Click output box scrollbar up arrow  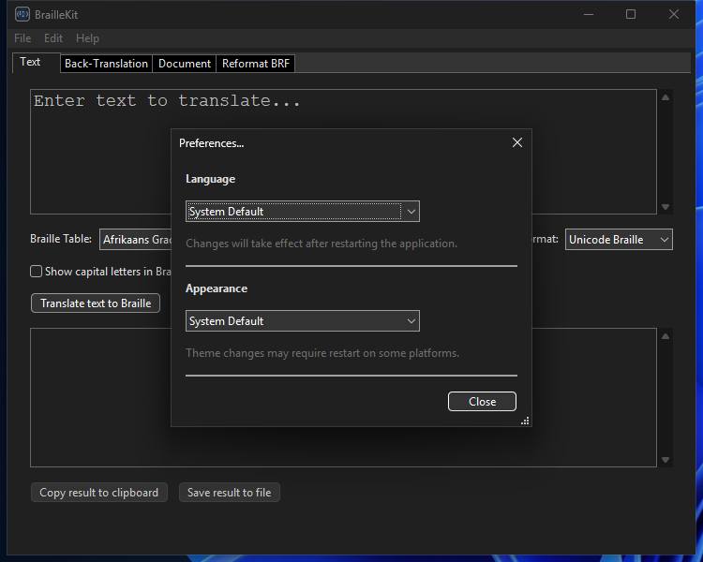pos(666,336)
